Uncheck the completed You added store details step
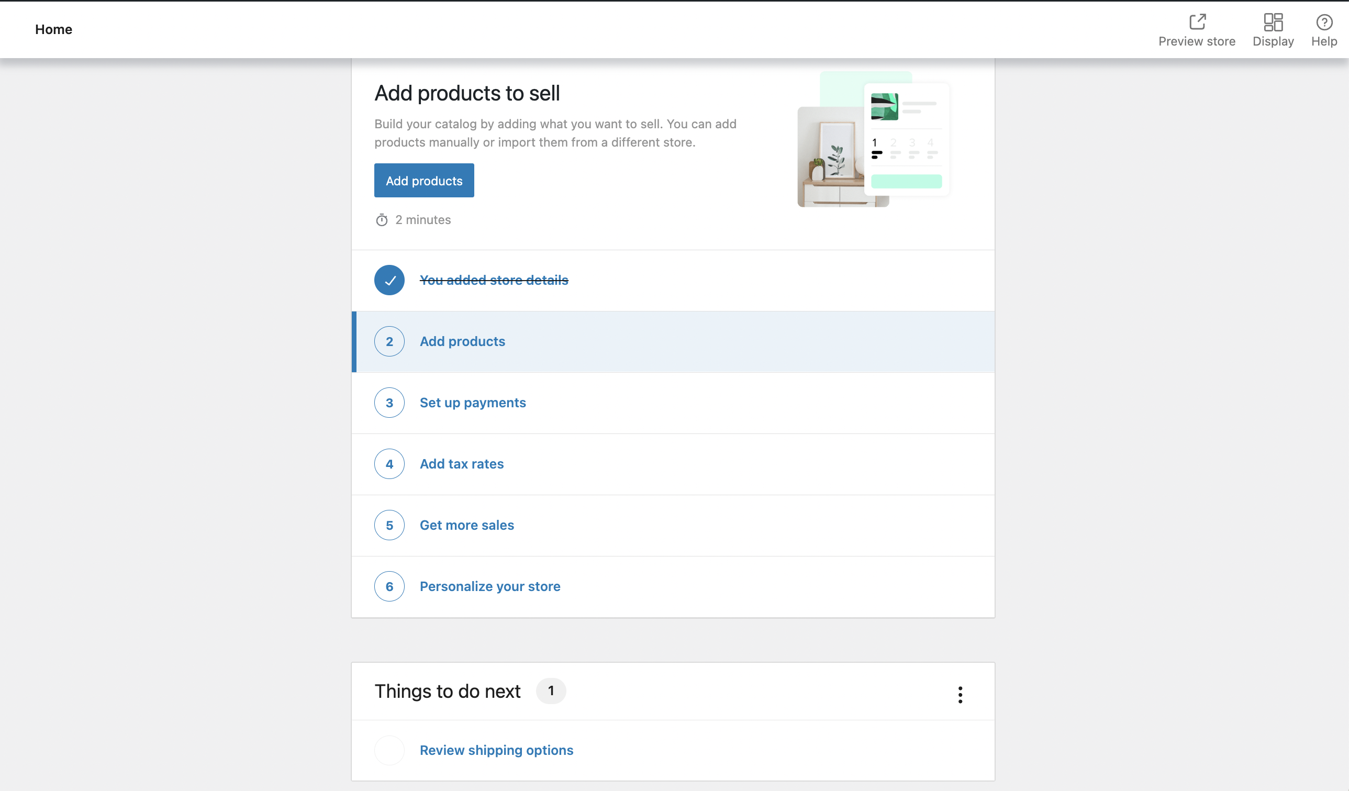1349x791 pixels. pos(389,280)
